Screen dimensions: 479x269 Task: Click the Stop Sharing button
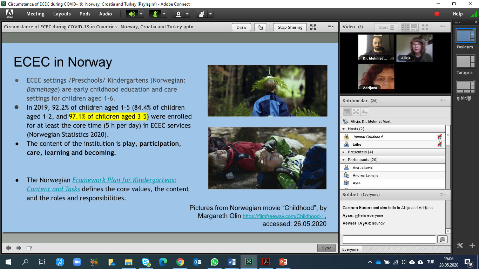point(290,27)
